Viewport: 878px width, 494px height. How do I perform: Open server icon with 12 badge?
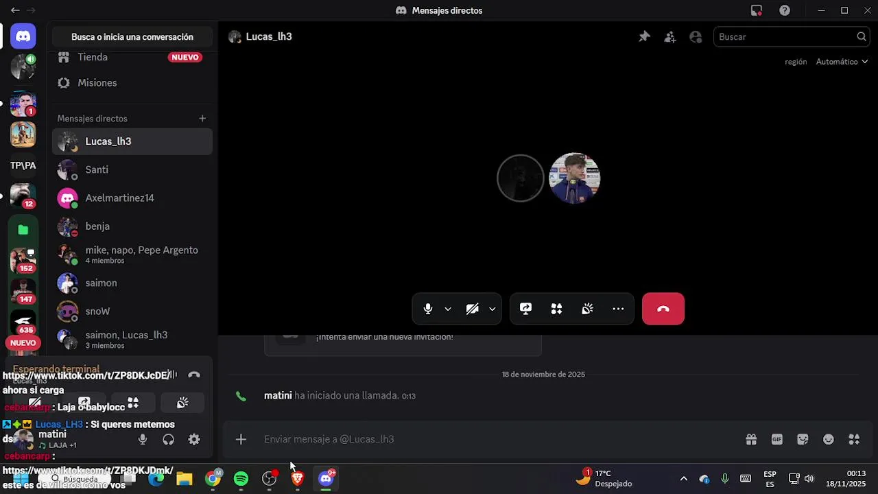click(x=23, y=196)
